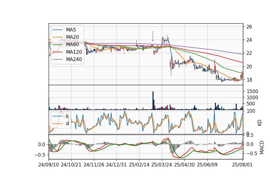Click the purple MA240 legend line sample
The height and width of the screenshot is (194, 270).
57,59
